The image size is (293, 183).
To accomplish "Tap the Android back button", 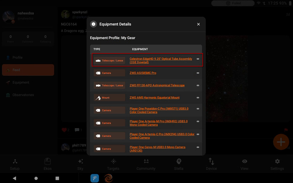I will tap(14, 178).
